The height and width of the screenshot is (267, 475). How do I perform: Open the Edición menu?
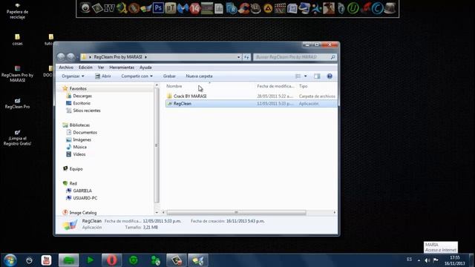pyautogui.click(x=85, y=67)
